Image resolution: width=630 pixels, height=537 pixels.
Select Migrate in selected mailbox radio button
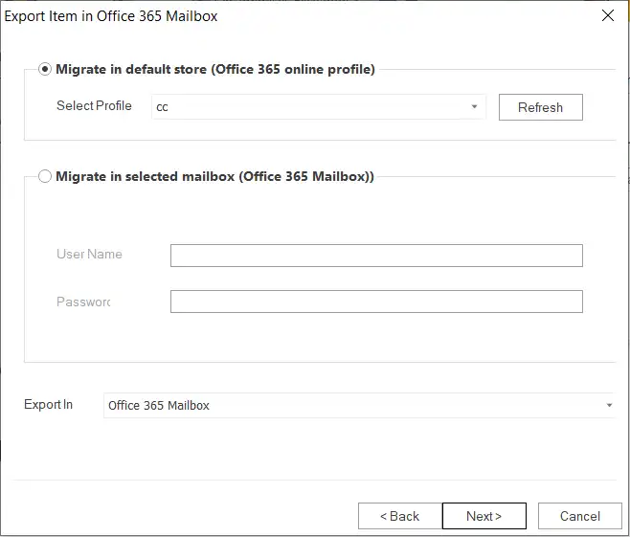45,176
